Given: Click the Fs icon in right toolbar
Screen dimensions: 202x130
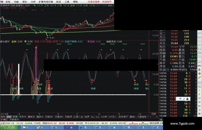Looking at the screenshot, I should click(199, 83).
